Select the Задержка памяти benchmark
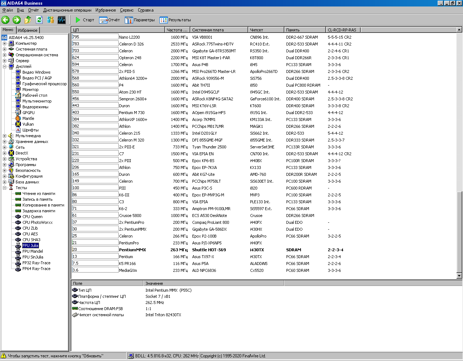The image size is (463, 361). 39,211
